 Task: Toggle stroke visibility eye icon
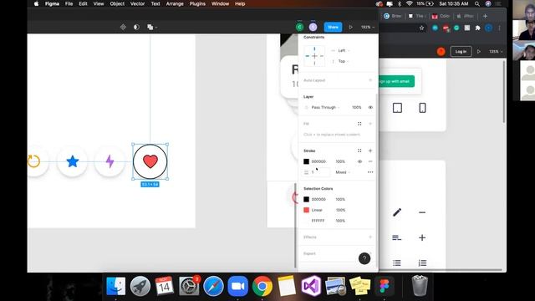tap(359, 161)
